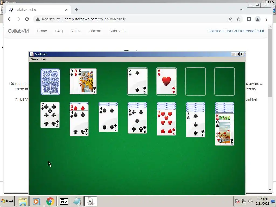Click the page vertical scrollbar thumb
This screenshot has height=207, width=276.
point(270,63)
